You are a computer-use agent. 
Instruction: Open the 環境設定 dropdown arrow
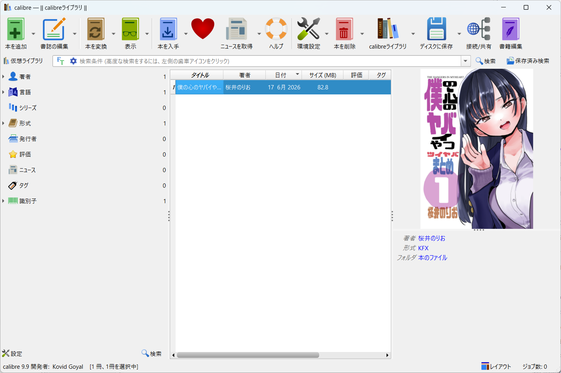pos(327,34)
